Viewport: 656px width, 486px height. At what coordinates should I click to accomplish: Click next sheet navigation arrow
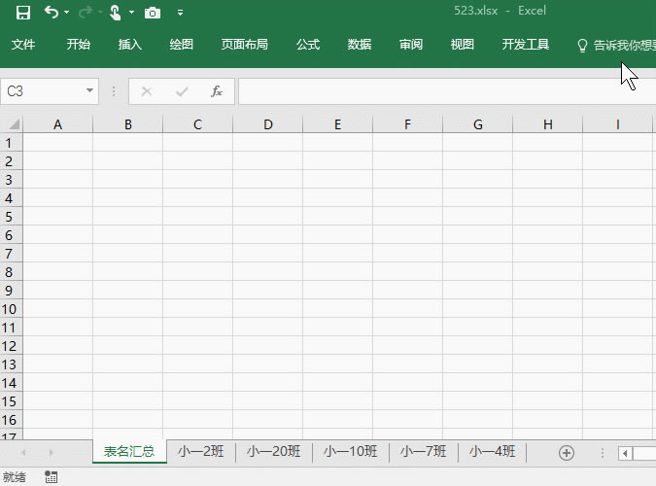click(51, 452)
